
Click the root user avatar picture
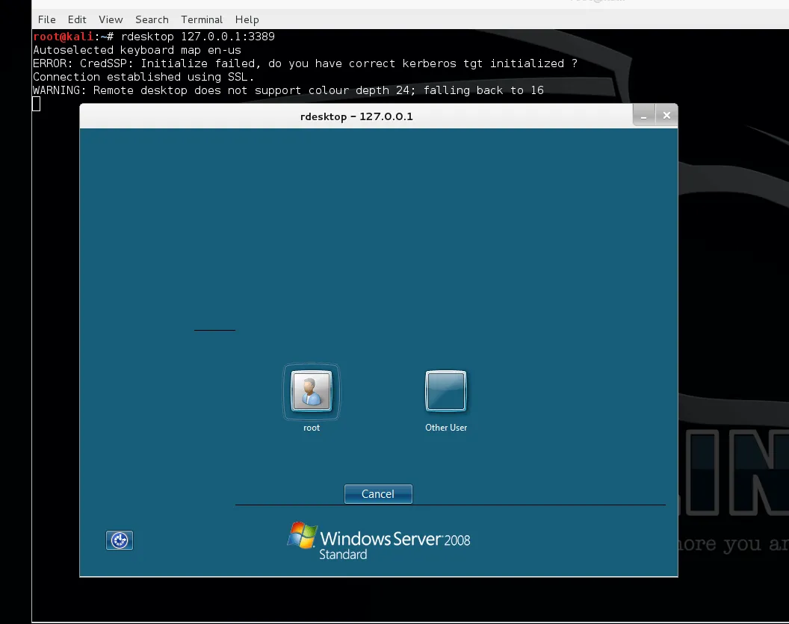(311, 390)
